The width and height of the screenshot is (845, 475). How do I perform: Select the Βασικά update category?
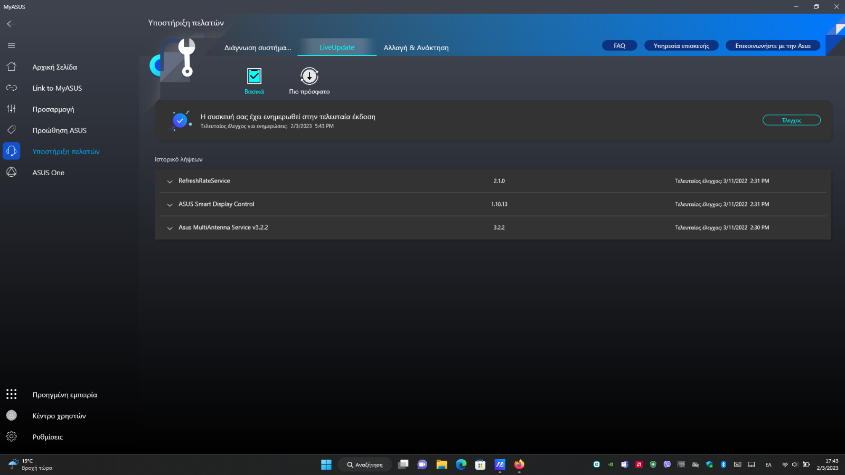pyautogui.click(x=254, y=81)
